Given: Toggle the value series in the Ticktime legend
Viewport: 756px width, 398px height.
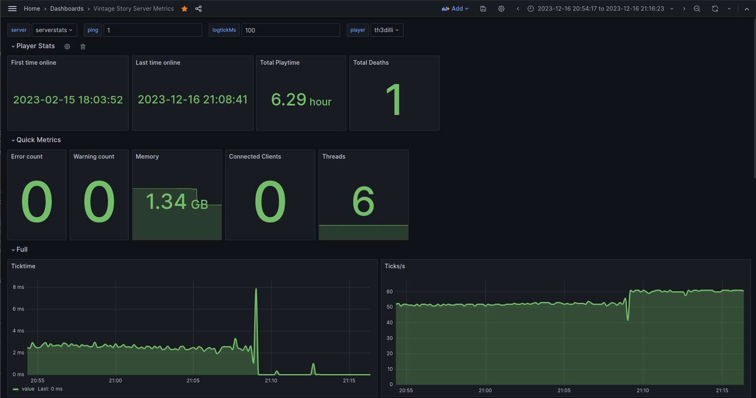Looking at the screenshot, I should pos(28,389).
